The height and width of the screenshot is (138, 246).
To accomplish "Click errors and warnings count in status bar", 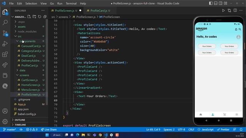I will (x=32, y=130).
